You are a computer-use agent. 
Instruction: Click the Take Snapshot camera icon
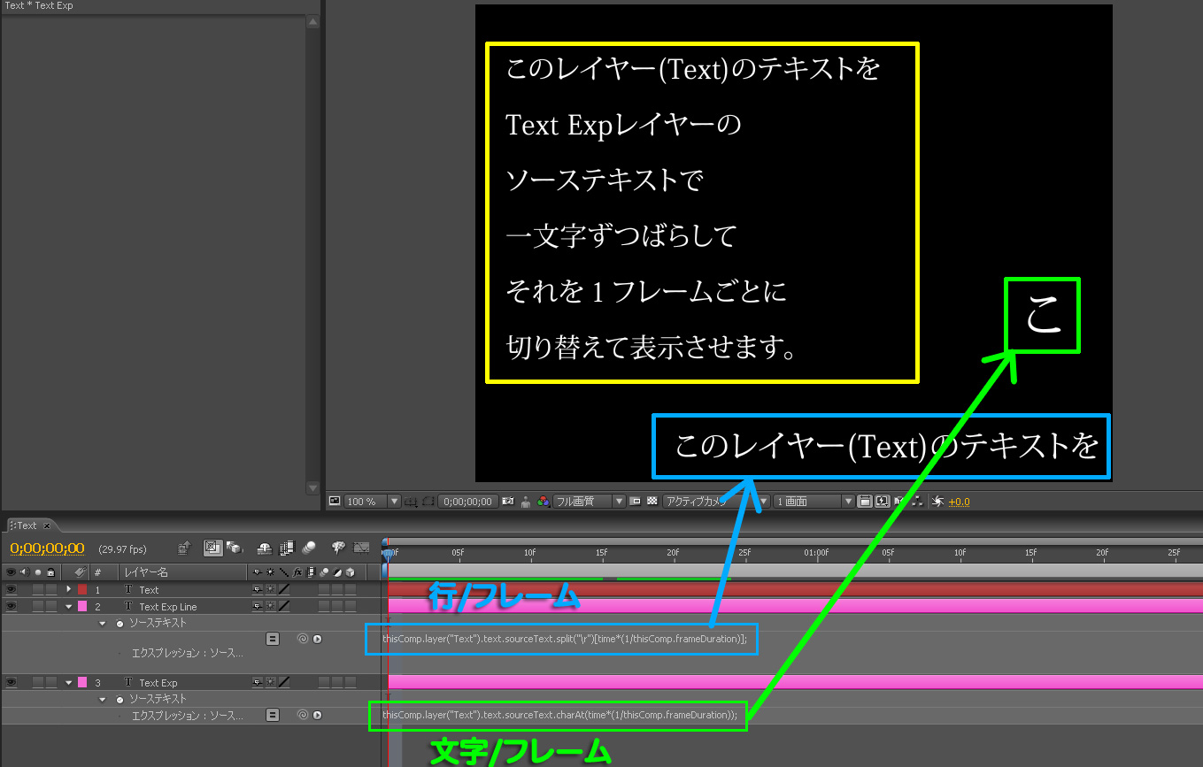pos(508,502)
